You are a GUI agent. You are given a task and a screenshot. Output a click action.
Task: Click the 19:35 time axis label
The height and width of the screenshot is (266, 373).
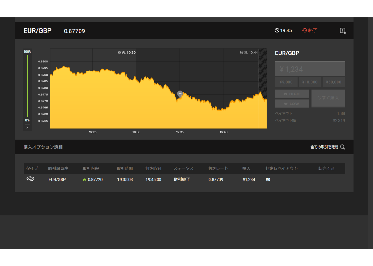click(180, 132)
